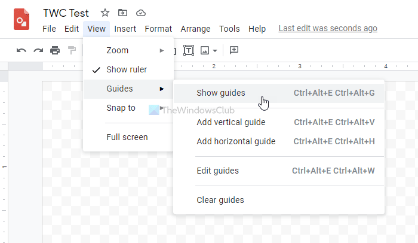This screenshot has width=418, height=243.
Task: Open the Insert menu
Action: pyautogui.click(x=125, y=28)
